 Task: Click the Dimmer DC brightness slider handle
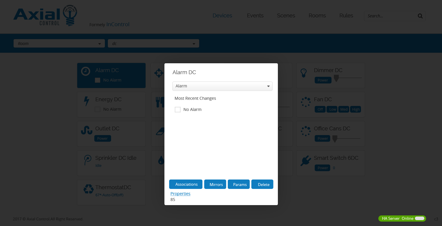pyautogui.click(x=336, y=78)
